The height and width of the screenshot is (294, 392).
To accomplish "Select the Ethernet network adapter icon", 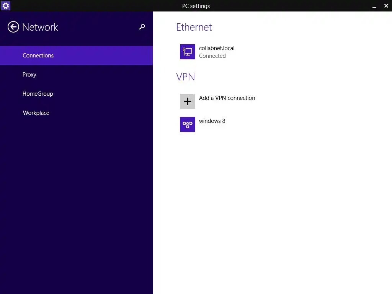I will pos(188,52).
